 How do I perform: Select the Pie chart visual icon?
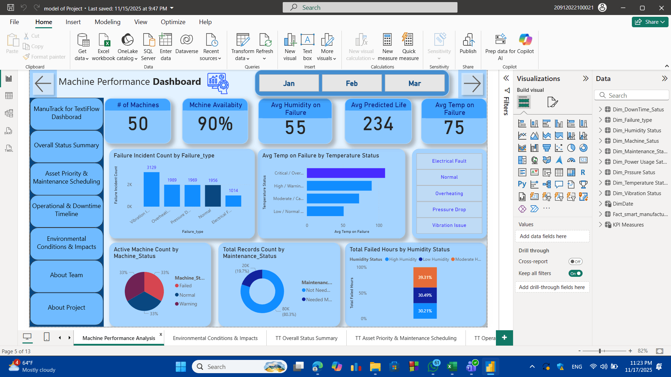tap(572, 148)
